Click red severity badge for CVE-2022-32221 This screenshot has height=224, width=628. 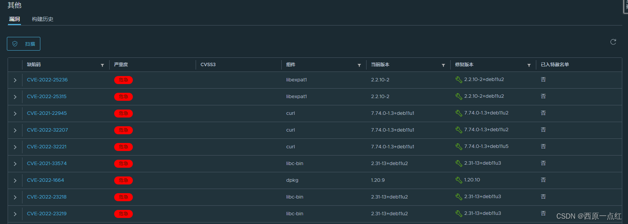[x=123, y=147]
